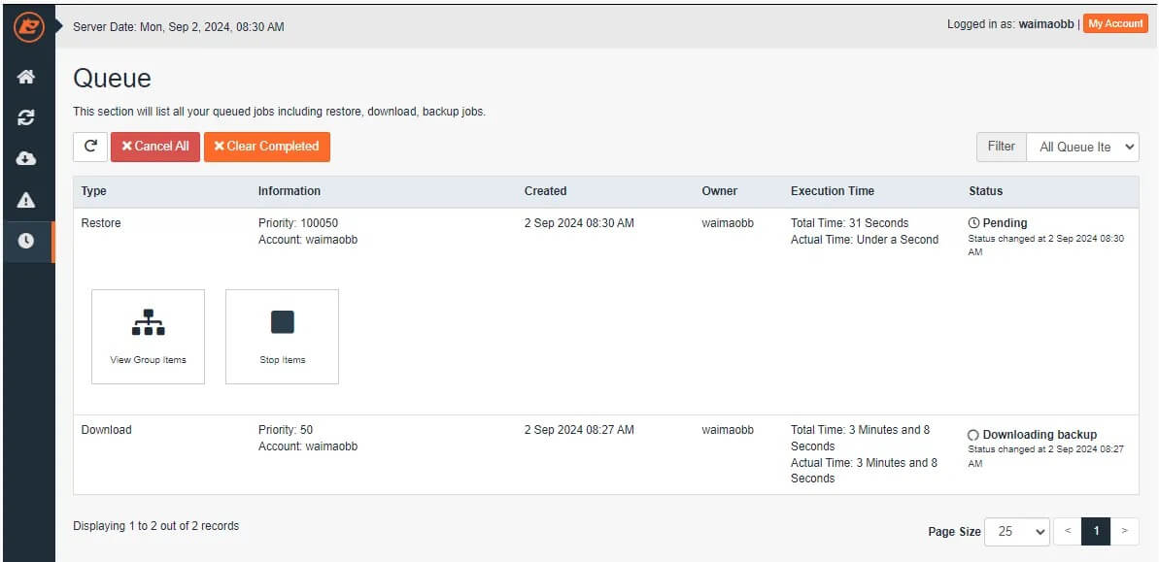Open the Home dashboard sidebar icon
Screen dimensions: 1159x562
coord(26,77)
